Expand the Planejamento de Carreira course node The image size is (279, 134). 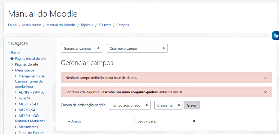click(16, 76)
